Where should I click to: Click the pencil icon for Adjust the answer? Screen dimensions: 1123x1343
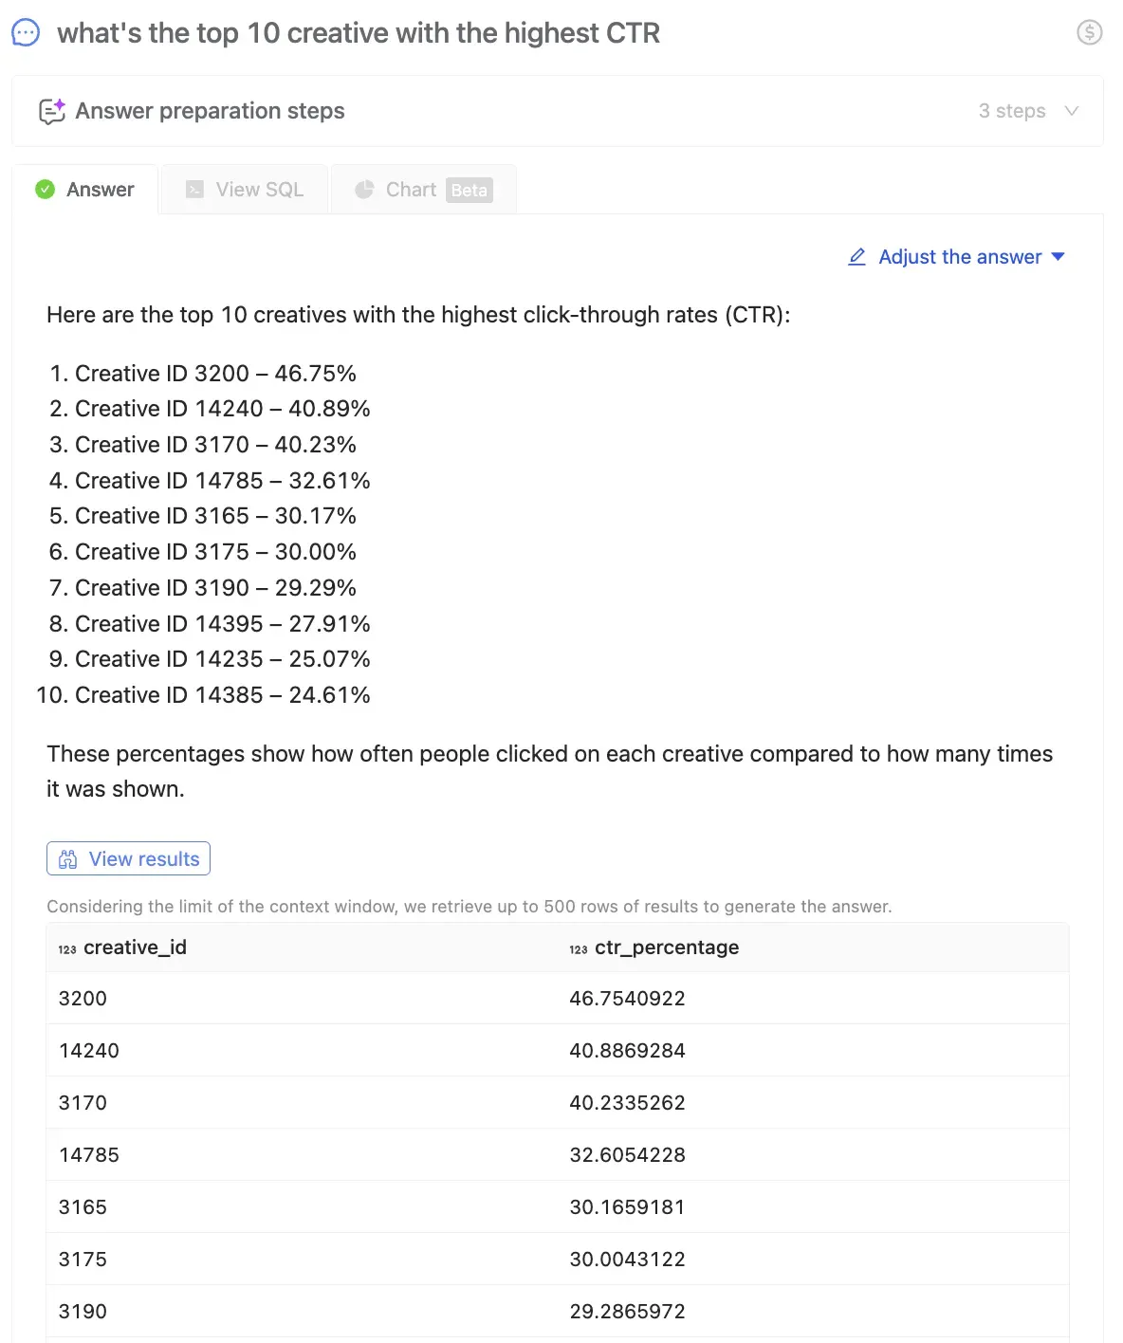click(856, 257)
